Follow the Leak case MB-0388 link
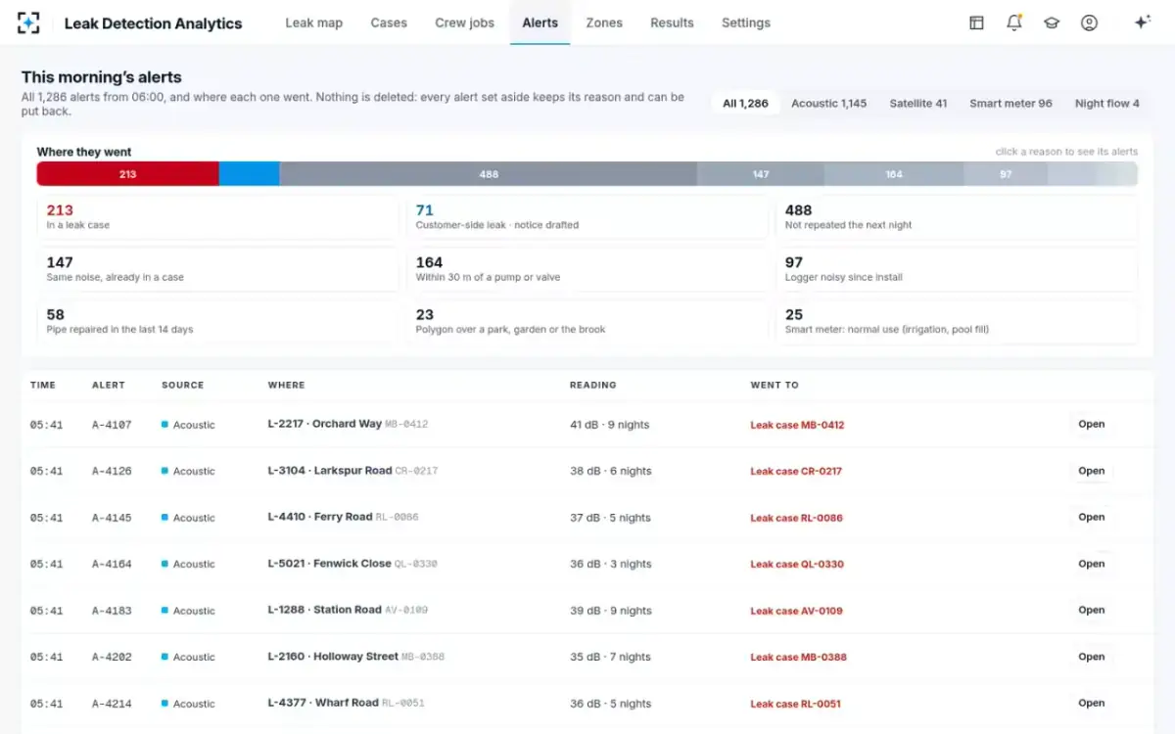The image size is (1175, 734). pyautogui.click(x=798, y=657)
